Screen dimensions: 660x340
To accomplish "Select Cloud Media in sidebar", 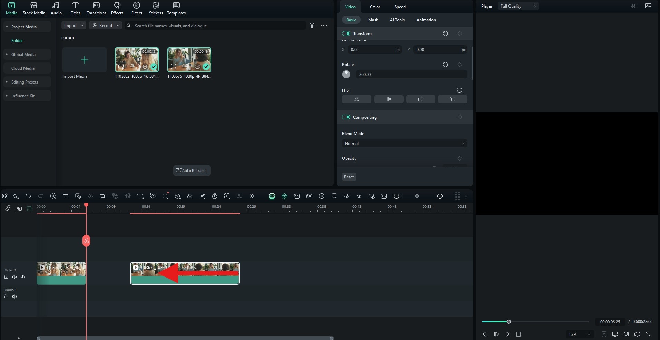I will click(27, 68).
